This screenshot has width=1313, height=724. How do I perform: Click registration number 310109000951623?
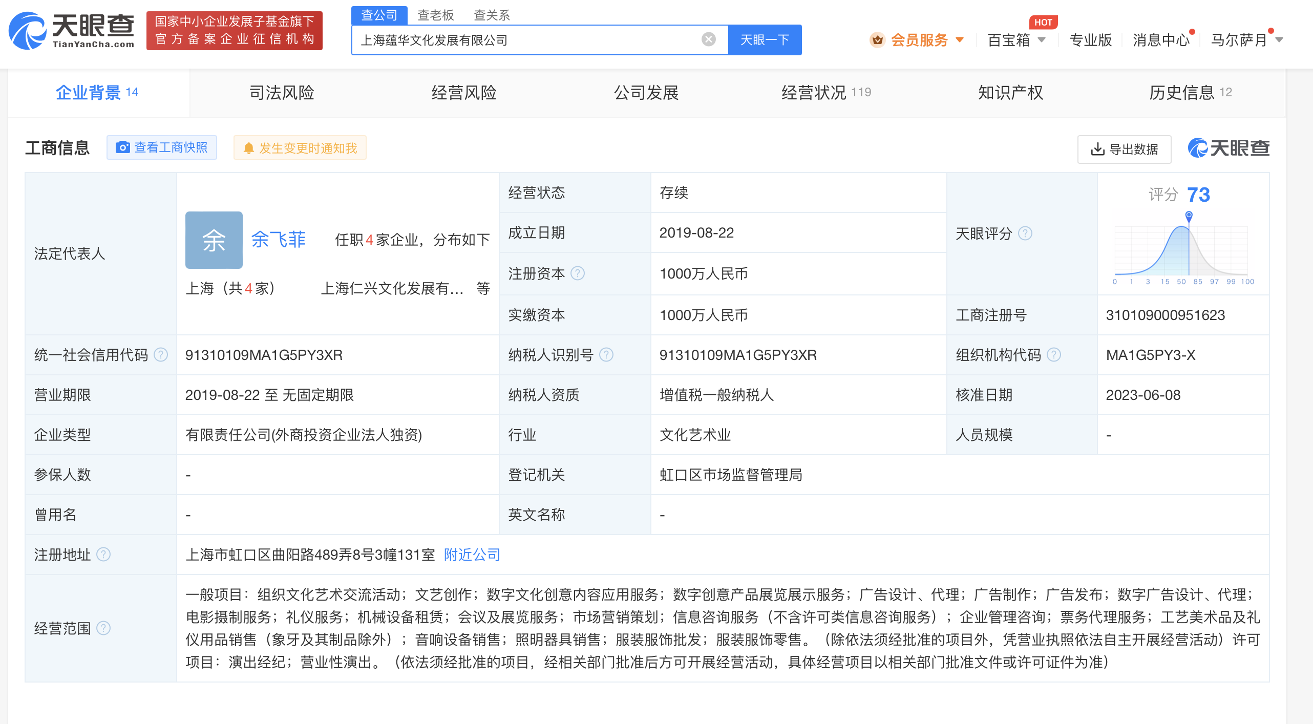(x=1165, y=315)
